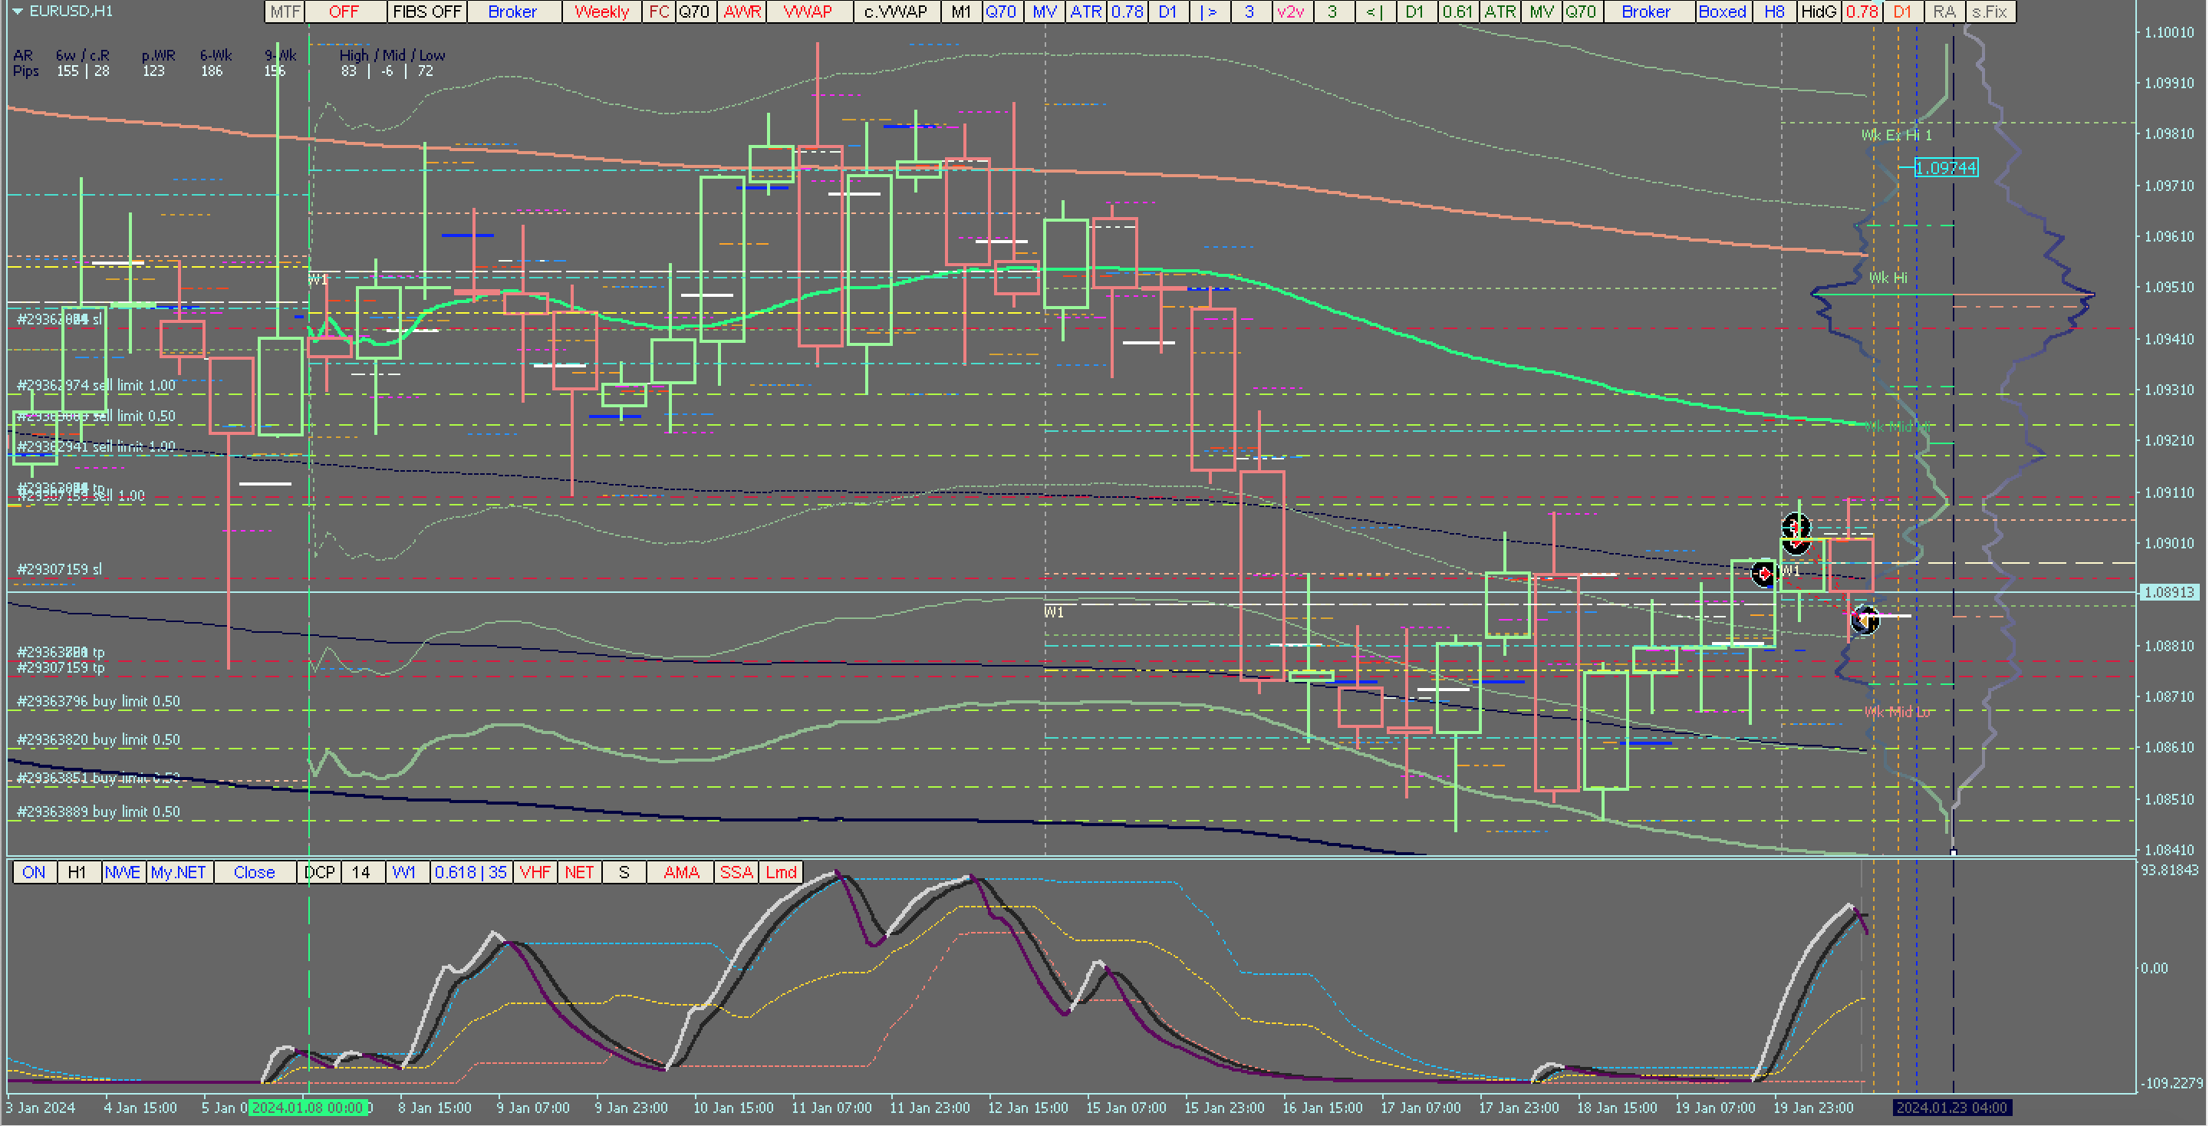2209x1126 pixels.
Task: Toggle the FIBS OFF button
Action: click(427, 12)
